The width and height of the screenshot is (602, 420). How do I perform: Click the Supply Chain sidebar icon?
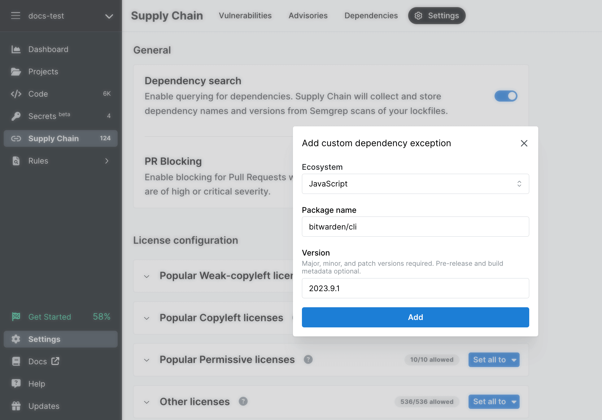[16, 138]
